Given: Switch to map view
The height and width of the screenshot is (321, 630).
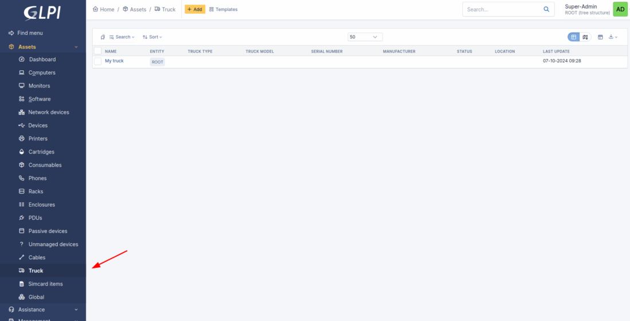Looking at the screenshot, I should click(x=585, y=37).
